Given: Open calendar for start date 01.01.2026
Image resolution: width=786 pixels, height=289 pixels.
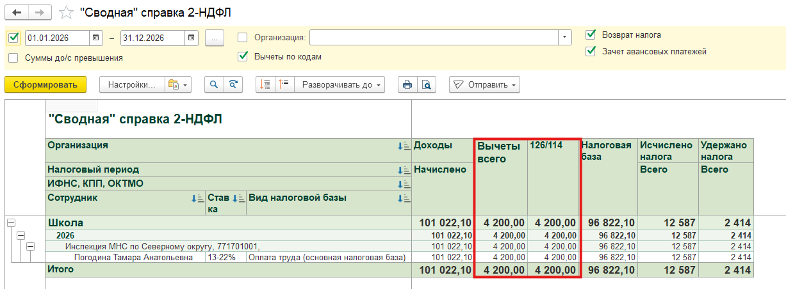Looking at the screenshot, I should tap(96, 38).
